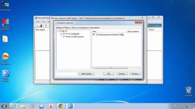
Task: Select the Новая конфигурация tree item
Action: (x=75, y=37)
